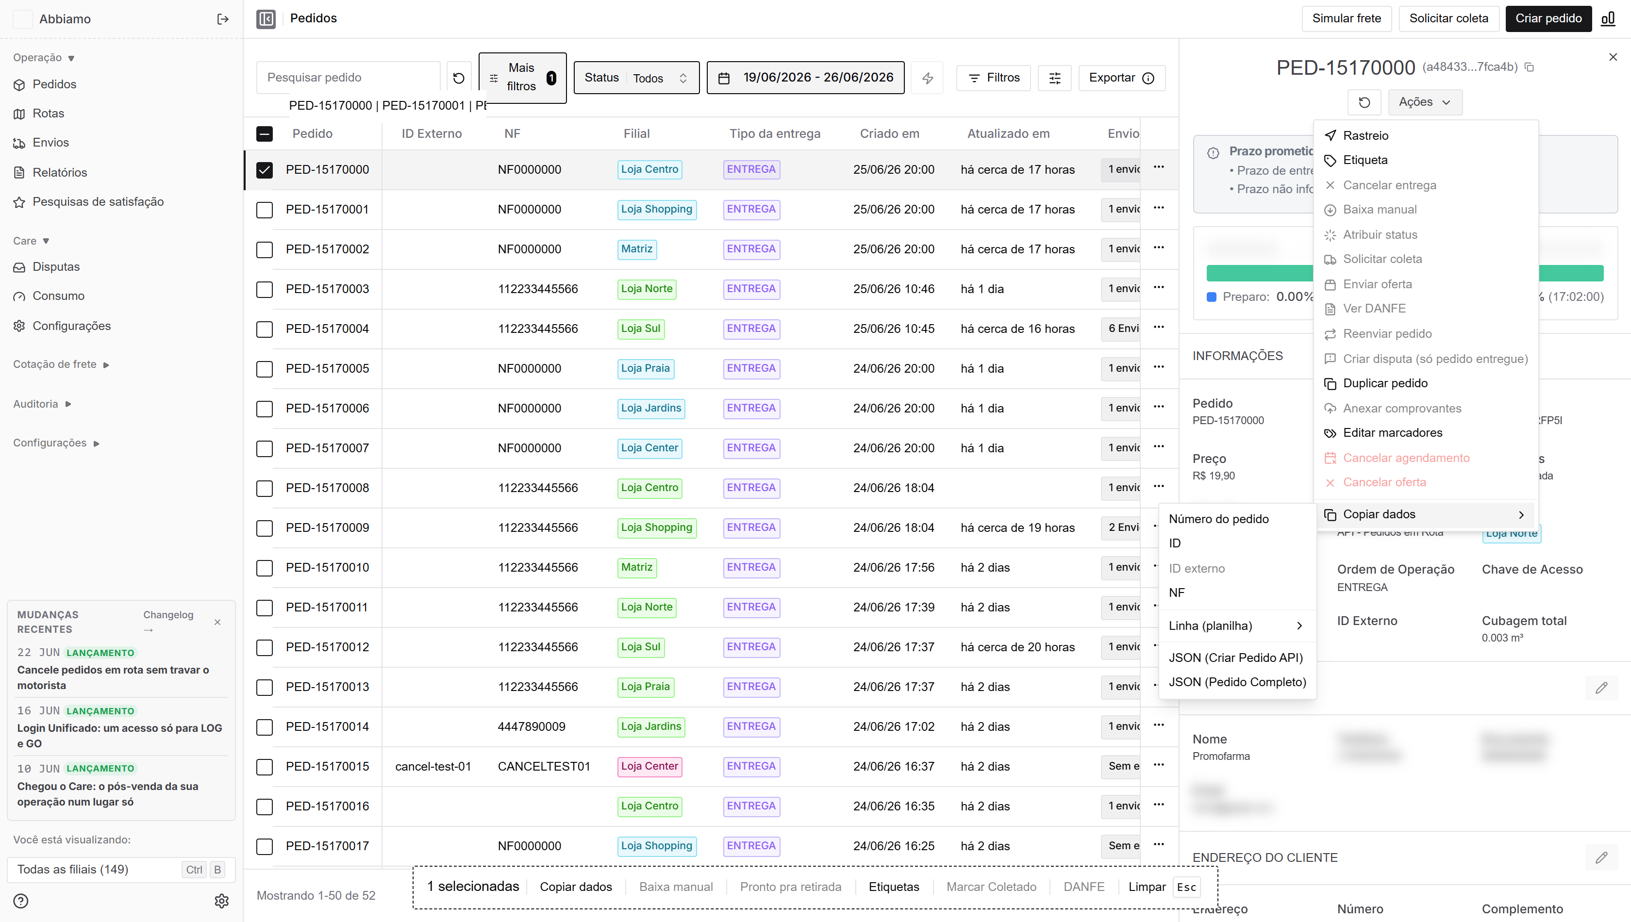Click the lightning bolt quick action icon
Image resolution: width=1631 pixels, height=922 pixels.
click(927, 78)
